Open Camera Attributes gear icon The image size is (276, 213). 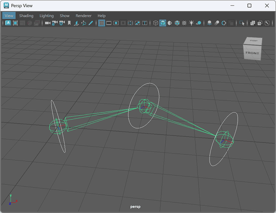point(62,23)
